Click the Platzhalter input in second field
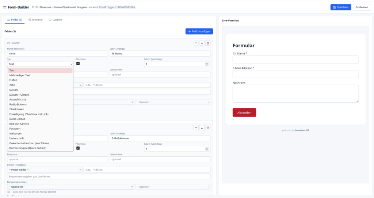 (x=57, y=159)
